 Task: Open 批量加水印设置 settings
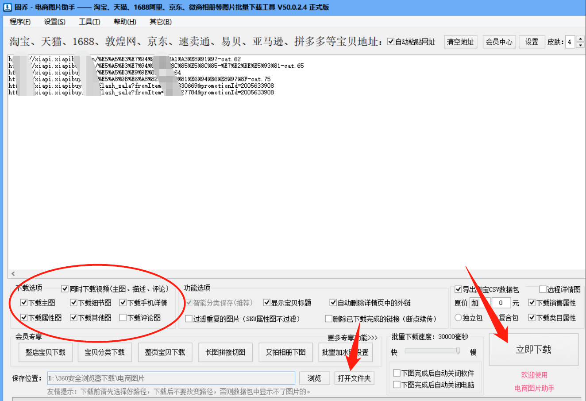346,352
